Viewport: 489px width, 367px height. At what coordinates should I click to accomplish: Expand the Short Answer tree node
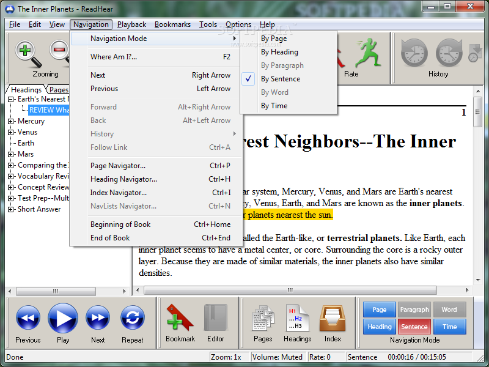(11, 209)
